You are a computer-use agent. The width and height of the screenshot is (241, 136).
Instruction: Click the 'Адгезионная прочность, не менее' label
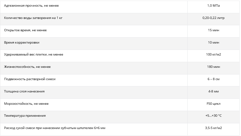[27, 6]
